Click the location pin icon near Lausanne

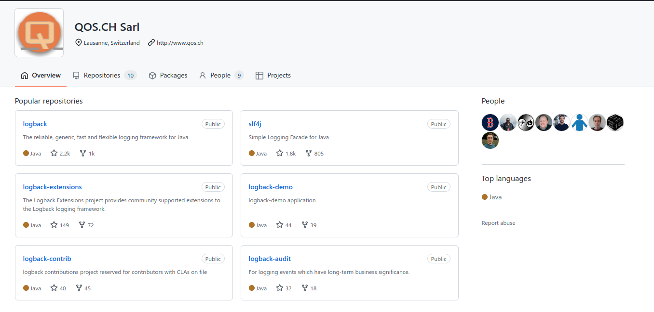[x=79, y=42]
